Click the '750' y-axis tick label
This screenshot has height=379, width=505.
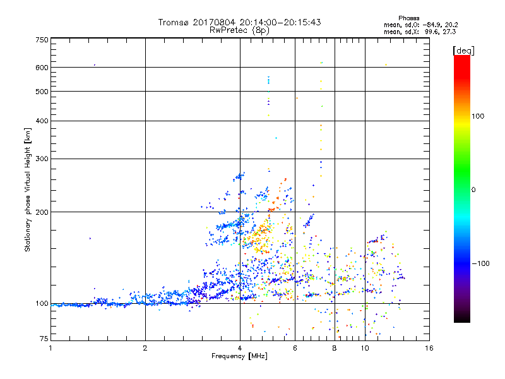pos(42,40)
